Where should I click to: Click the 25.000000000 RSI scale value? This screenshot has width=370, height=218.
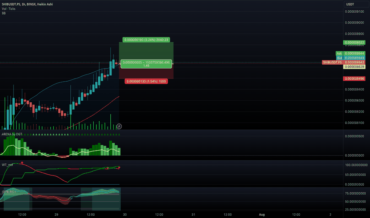point(355,210)
